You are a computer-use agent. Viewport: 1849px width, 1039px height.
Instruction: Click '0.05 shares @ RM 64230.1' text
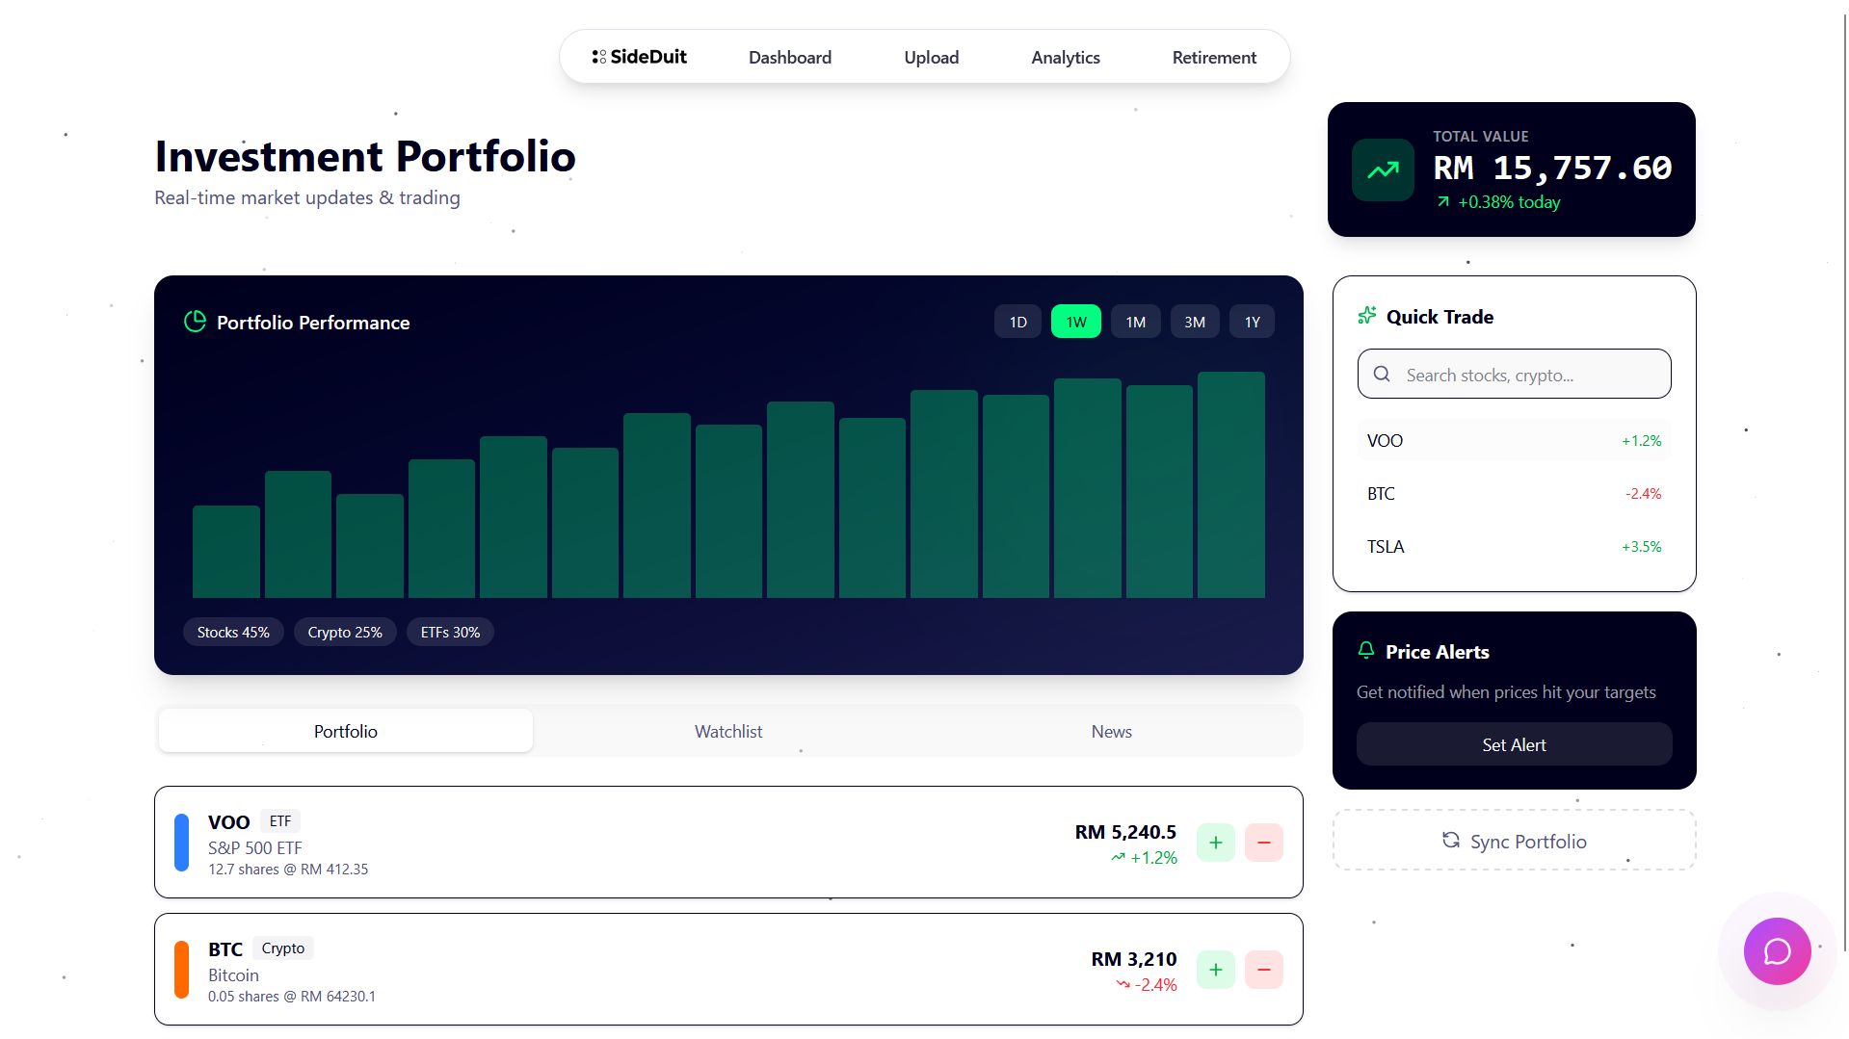click(x=292, y=997)
